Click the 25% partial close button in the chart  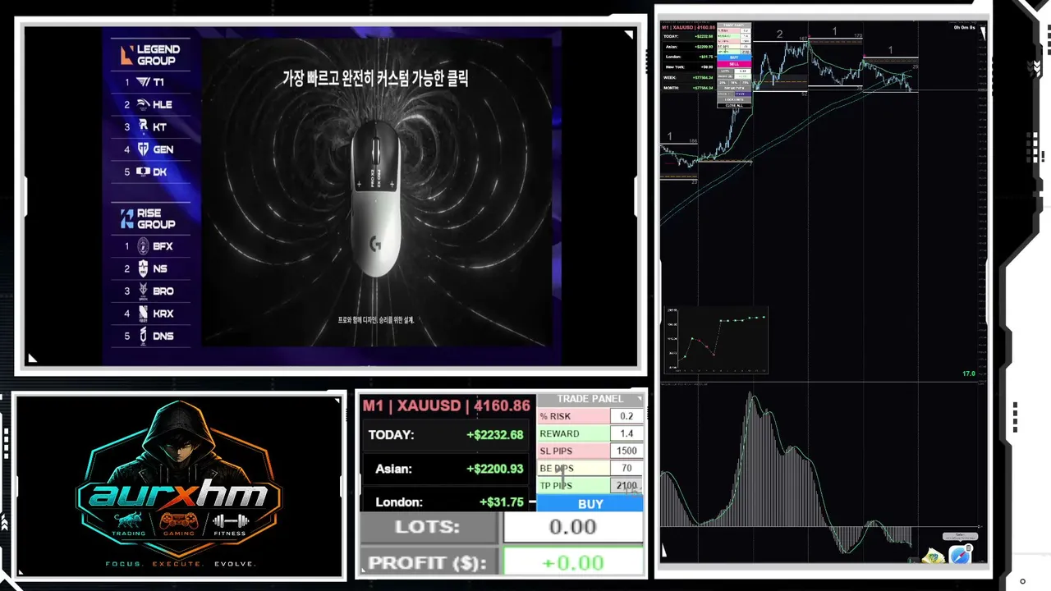[723, 83]
